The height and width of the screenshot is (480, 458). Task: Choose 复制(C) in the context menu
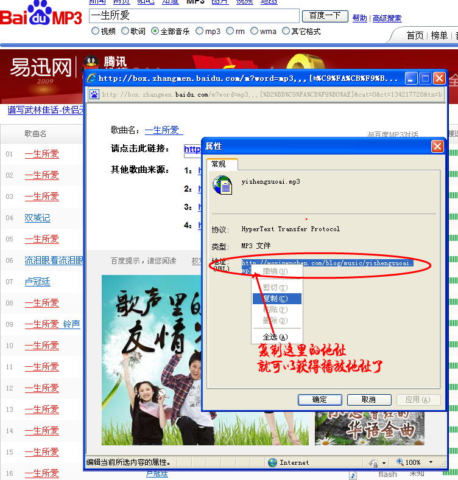pos(277,299)
